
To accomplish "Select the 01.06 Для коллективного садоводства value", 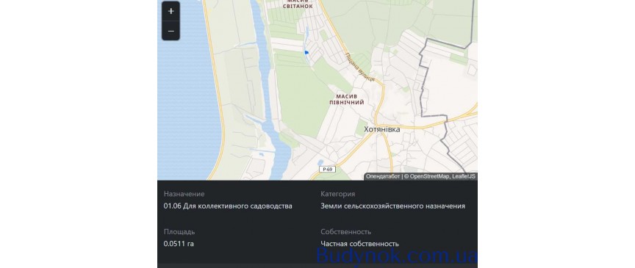I will pyautogui.click(x=228, y=206).
